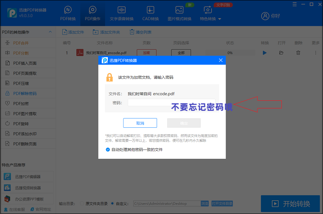Screen dimensions: 323x214
Task: Close the 迅捷PDF转换器 password dialog
Action: 220,60
